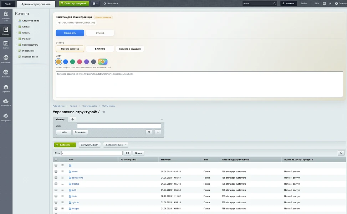This screenshot has width=347, height=214.
Task: Click Сохранить button for note
Action: point(70,33)
